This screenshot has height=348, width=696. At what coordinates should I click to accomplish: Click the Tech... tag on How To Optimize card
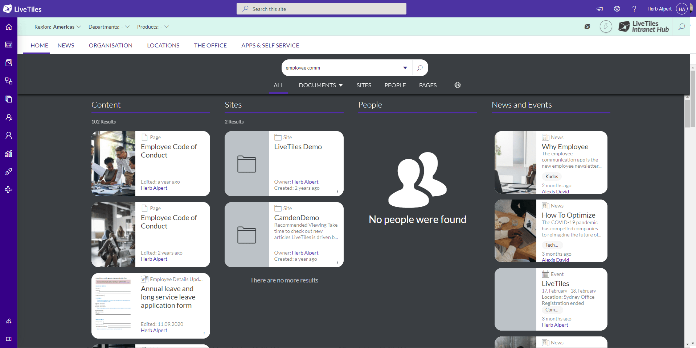[x=552, y=245]
